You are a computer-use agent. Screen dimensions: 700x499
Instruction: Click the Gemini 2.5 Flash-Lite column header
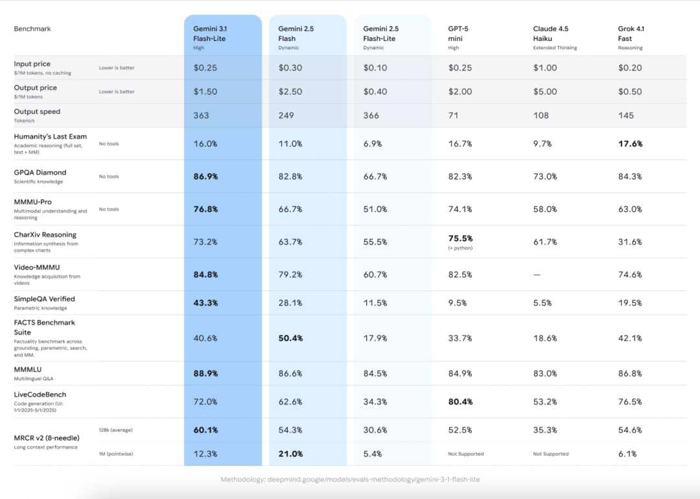[381, 38]
